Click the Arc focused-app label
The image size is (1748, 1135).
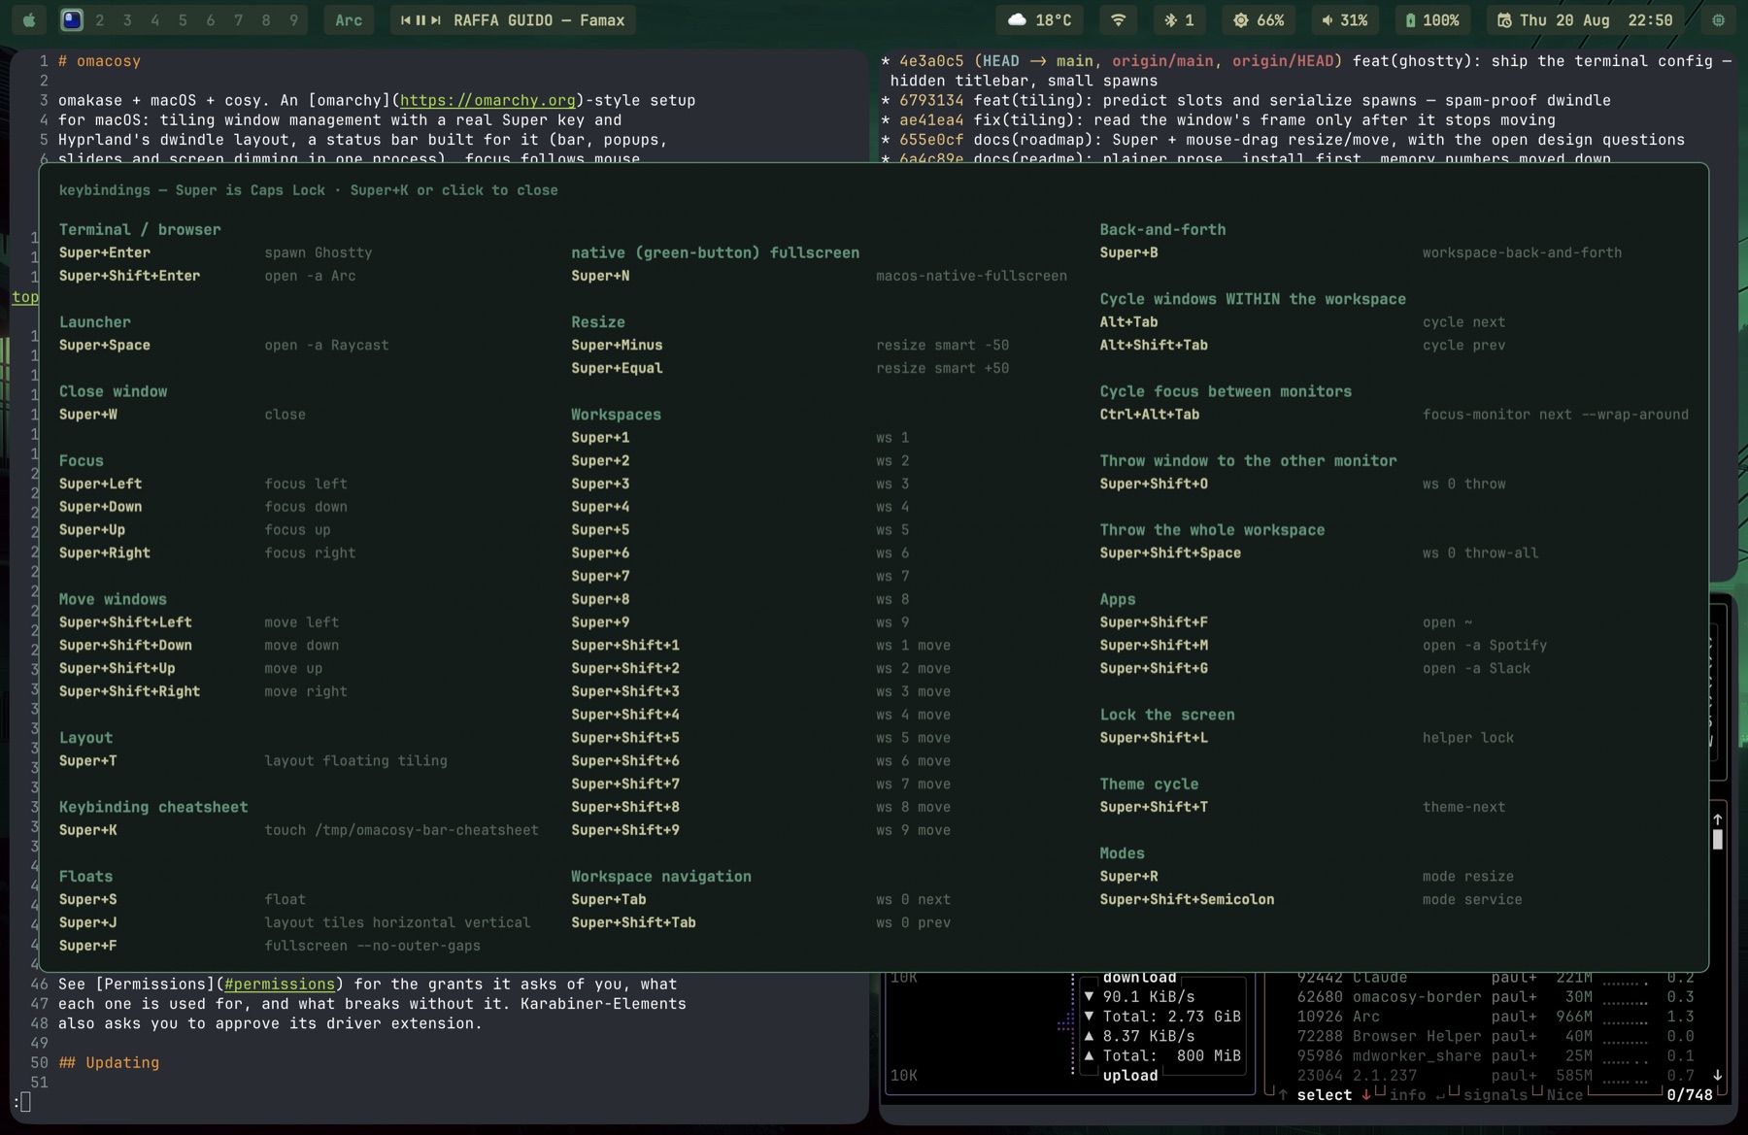point(349,19)
